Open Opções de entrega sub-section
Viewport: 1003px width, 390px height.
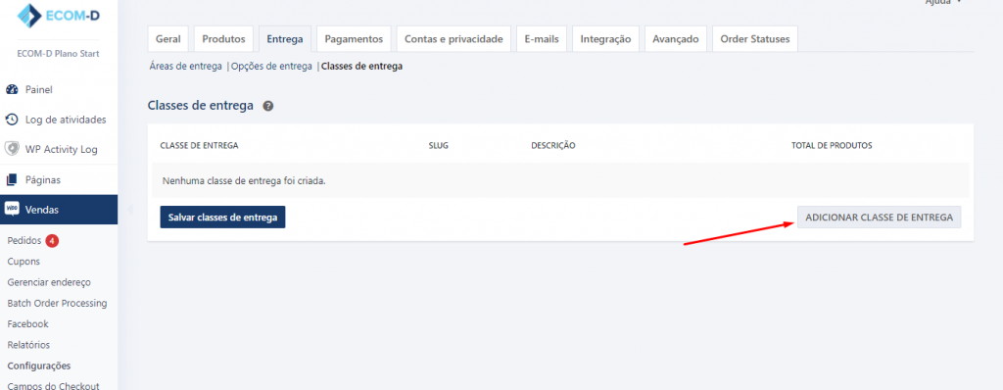click(271, 66)
